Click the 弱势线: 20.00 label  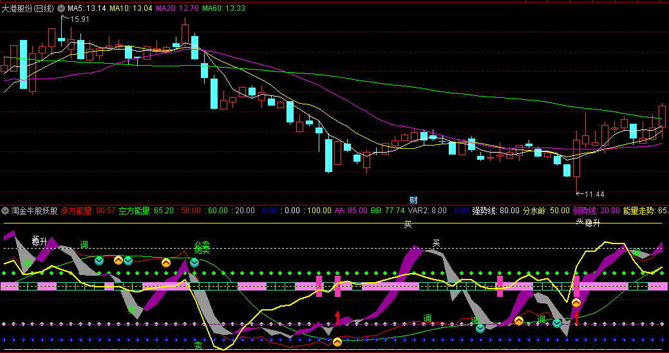tap(596, 211)
